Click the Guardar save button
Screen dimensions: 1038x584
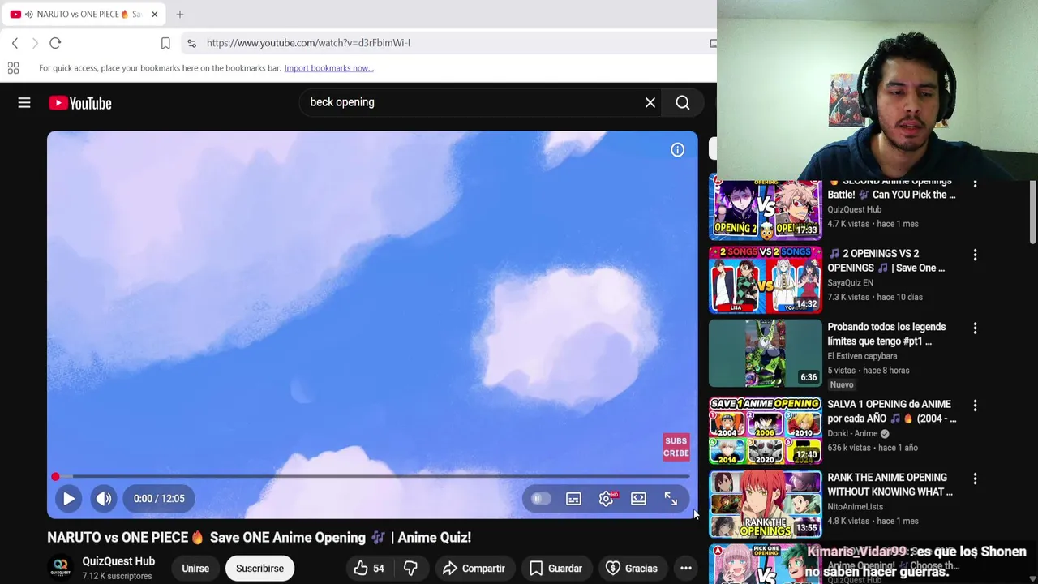[x=556, y=569]
